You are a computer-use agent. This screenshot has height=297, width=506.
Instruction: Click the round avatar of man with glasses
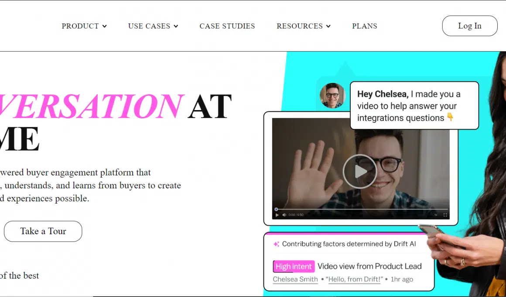pos(332,96)
